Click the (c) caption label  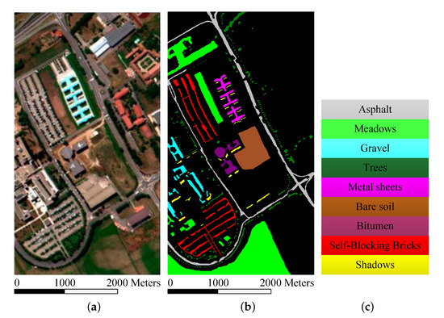pos(367,307)
